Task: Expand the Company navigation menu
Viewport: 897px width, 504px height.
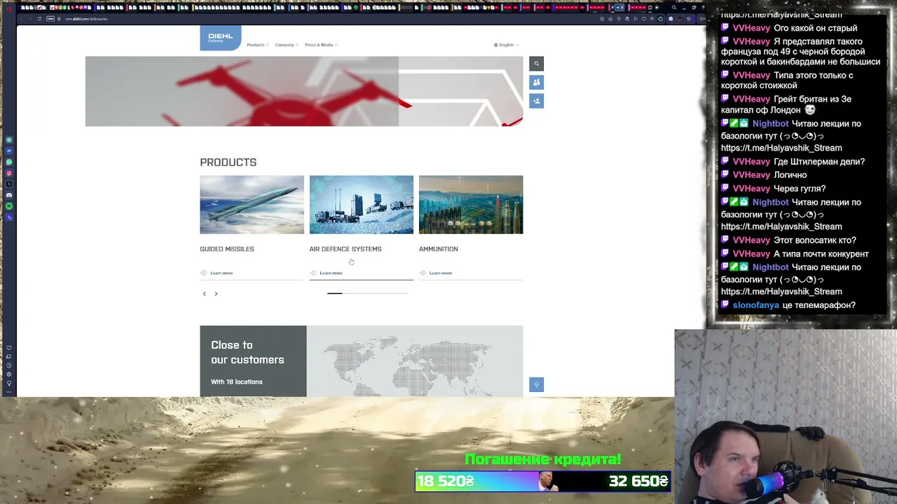Action: 287,45
